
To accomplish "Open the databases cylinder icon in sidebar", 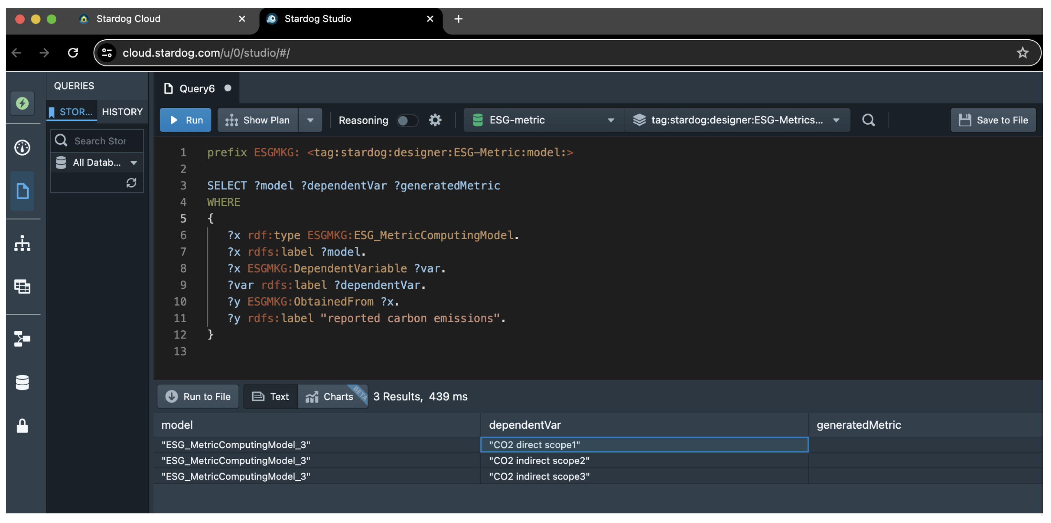I will tap(22, 382).
